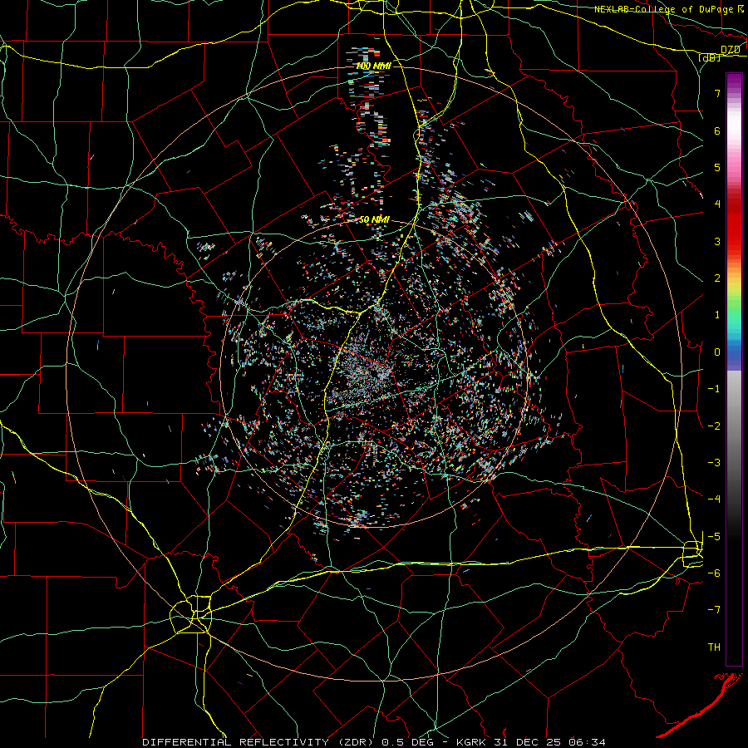Select the 0 value on the color scale
The width and height of the screenshot is (748, 748).
pos(717,352)
